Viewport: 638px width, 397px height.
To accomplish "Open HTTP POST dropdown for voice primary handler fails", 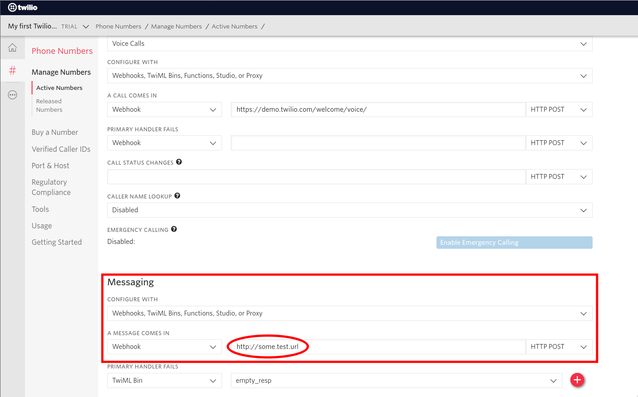I will [x=559, y=143].
